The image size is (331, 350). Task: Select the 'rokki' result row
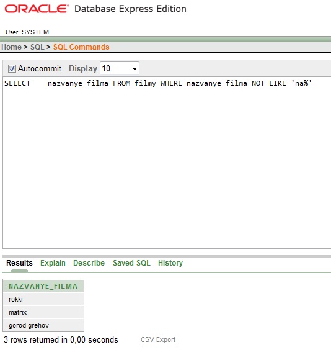click(x=43, y=299)
